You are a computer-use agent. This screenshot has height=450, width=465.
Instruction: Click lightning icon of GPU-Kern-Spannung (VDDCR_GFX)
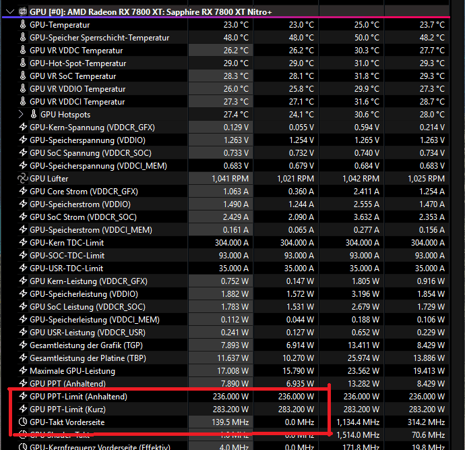tap(23, 127)
